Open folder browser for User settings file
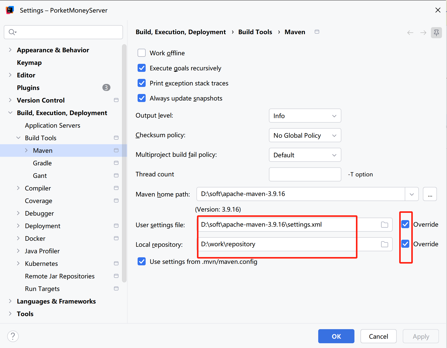Screen dimensions: 447x348 click(x=385, y=225)
